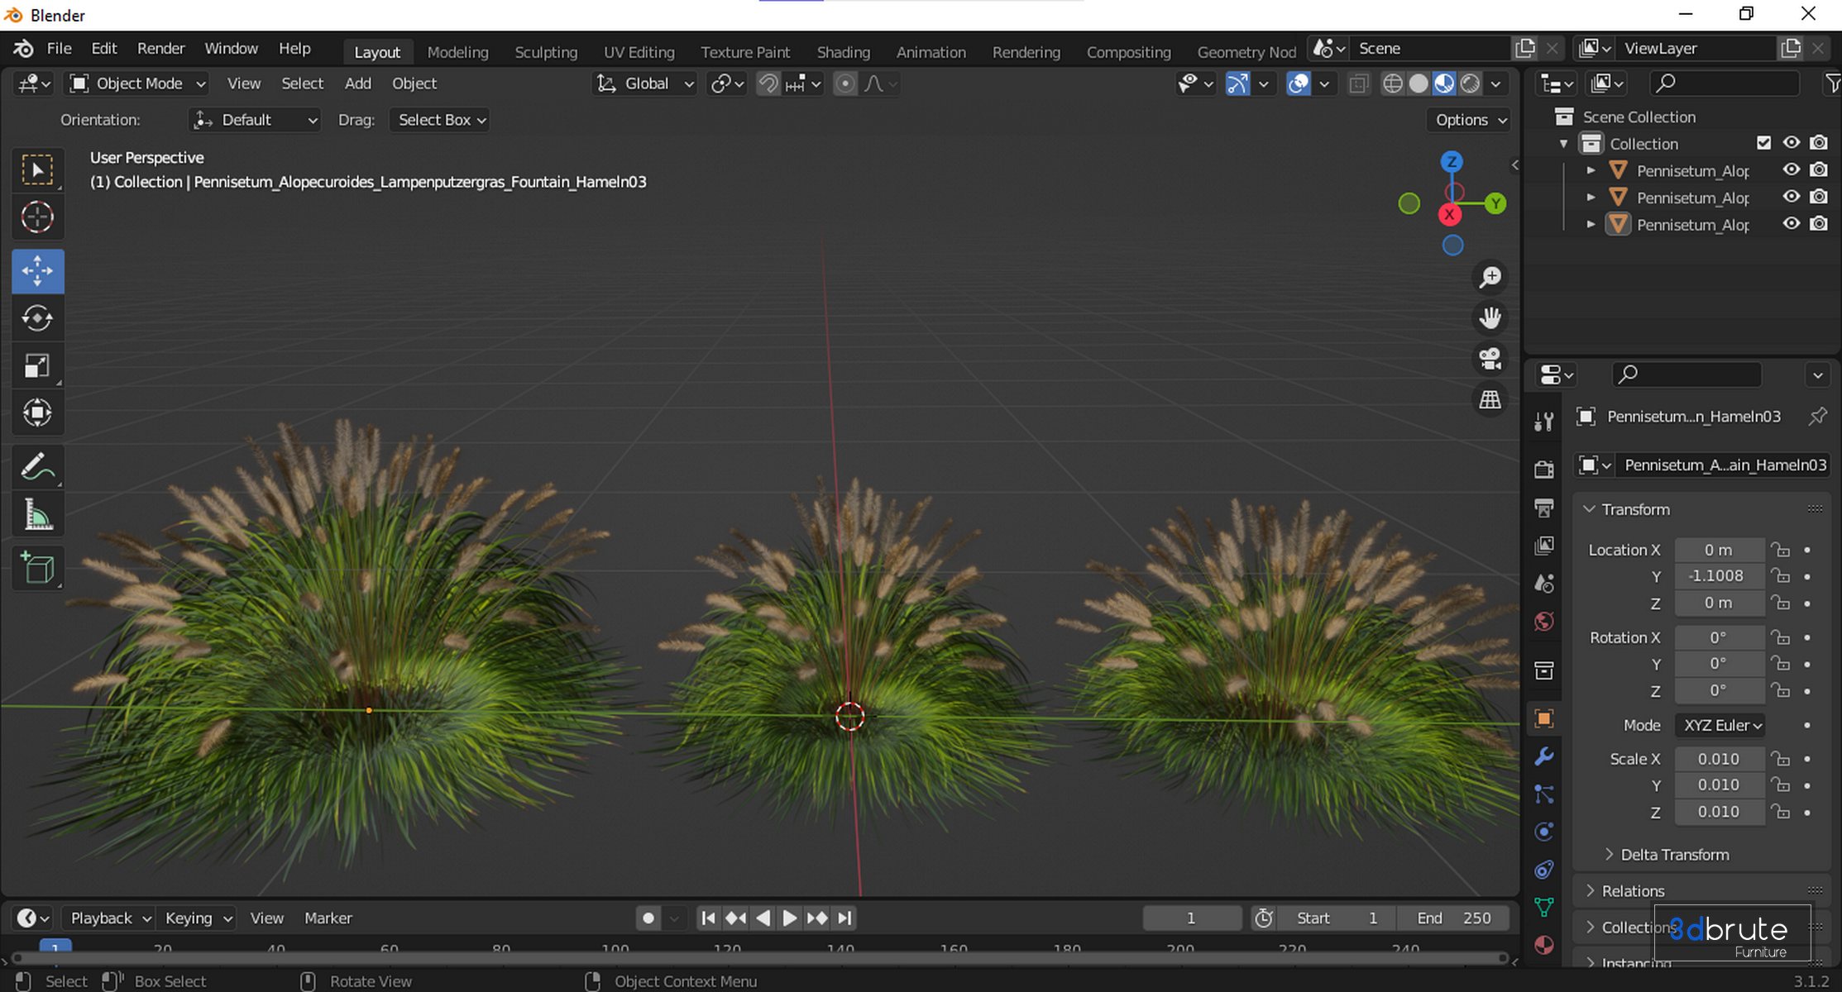Select the Scale tool
The height and width of the screenshot is (992, 1842).
click(37, 366)
